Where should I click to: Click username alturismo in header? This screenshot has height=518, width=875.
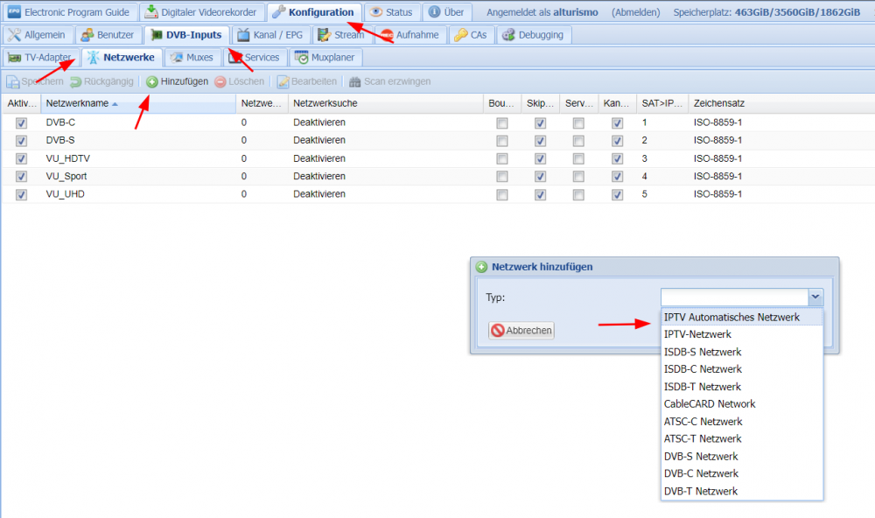[x=576, y=12]
